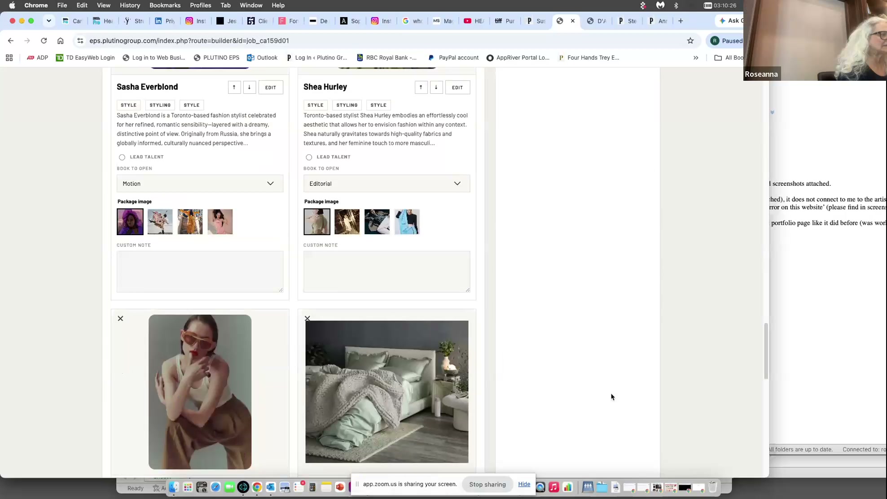The image size is (887, 499).
Task: Edit Sasha Everblond's entry
Action: pyautogui.click(x=271, y=87)
